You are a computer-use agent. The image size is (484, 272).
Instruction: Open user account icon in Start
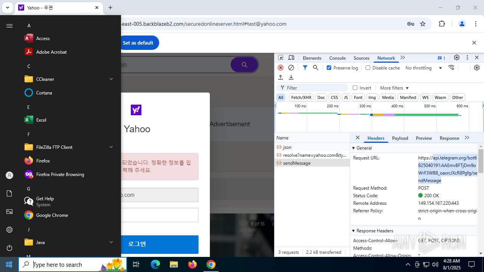coord(9,175)
